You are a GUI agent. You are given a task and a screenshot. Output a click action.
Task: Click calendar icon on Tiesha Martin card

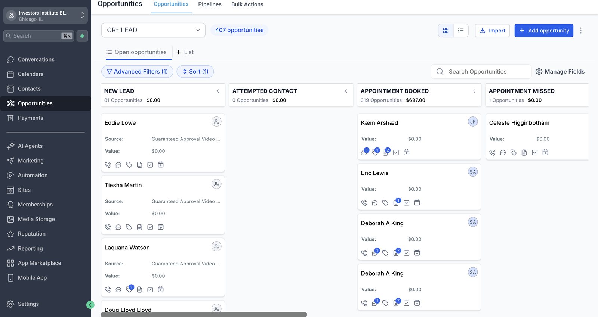pyautogui.click(x=161, y=227)
